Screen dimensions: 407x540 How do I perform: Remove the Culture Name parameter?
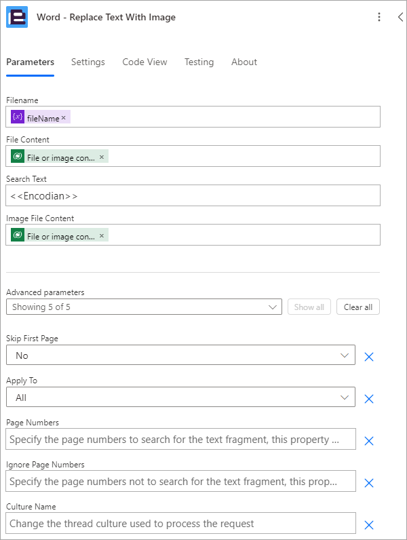click(x=369, y=525)
